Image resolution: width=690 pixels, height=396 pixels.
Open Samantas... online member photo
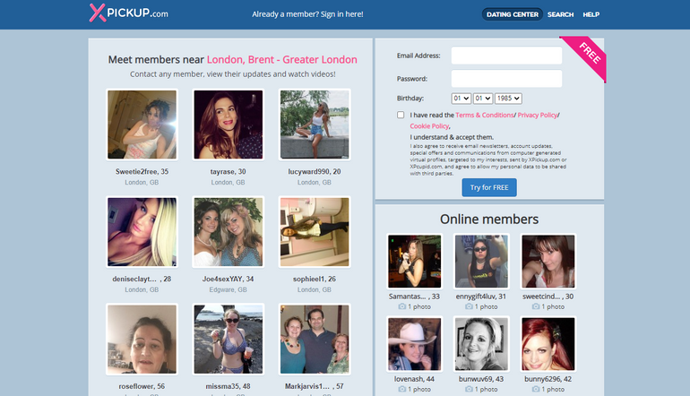tap(415, 262)
